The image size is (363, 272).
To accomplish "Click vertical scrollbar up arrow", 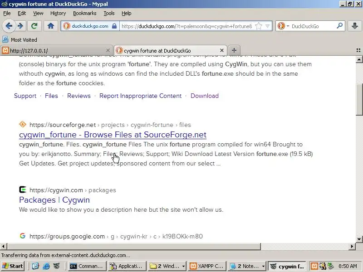I will click(x=359, y=59).
